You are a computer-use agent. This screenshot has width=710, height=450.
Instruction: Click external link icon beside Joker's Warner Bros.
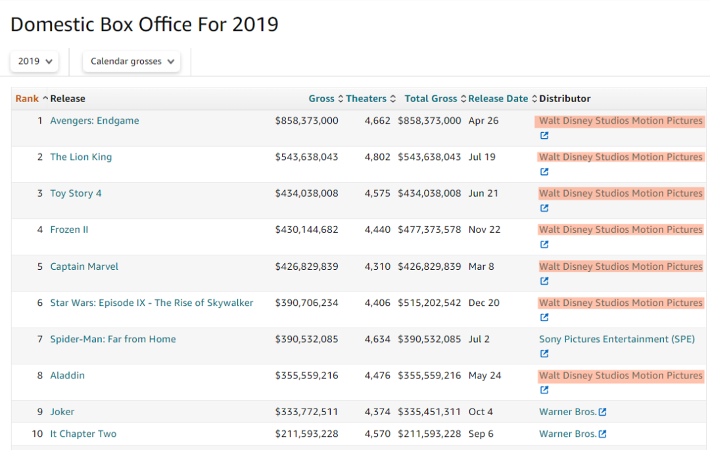point(602,412)
